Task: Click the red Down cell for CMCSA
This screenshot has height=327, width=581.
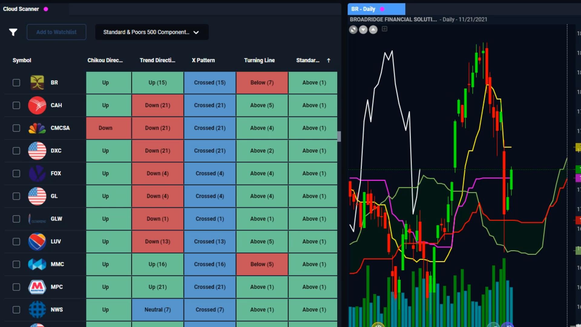Action: (109, 128)
